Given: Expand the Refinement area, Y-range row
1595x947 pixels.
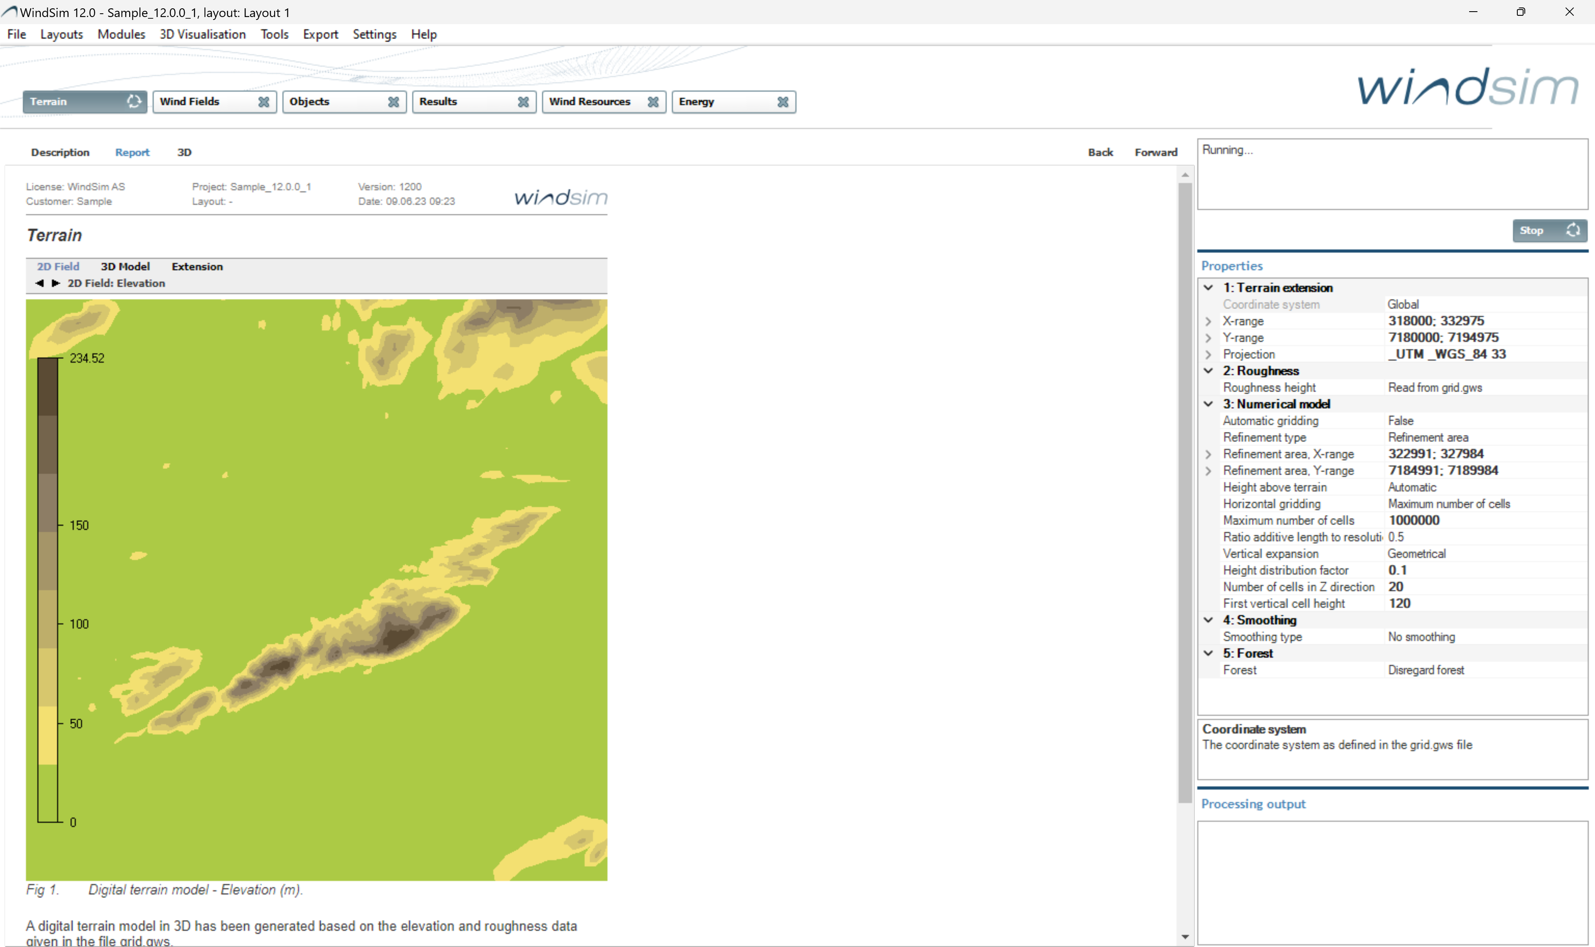Looking at the screenshot, I should [1208, 471].
